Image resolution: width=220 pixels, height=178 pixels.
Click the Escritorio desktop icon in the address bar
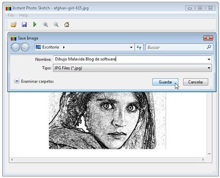point(38,47)
